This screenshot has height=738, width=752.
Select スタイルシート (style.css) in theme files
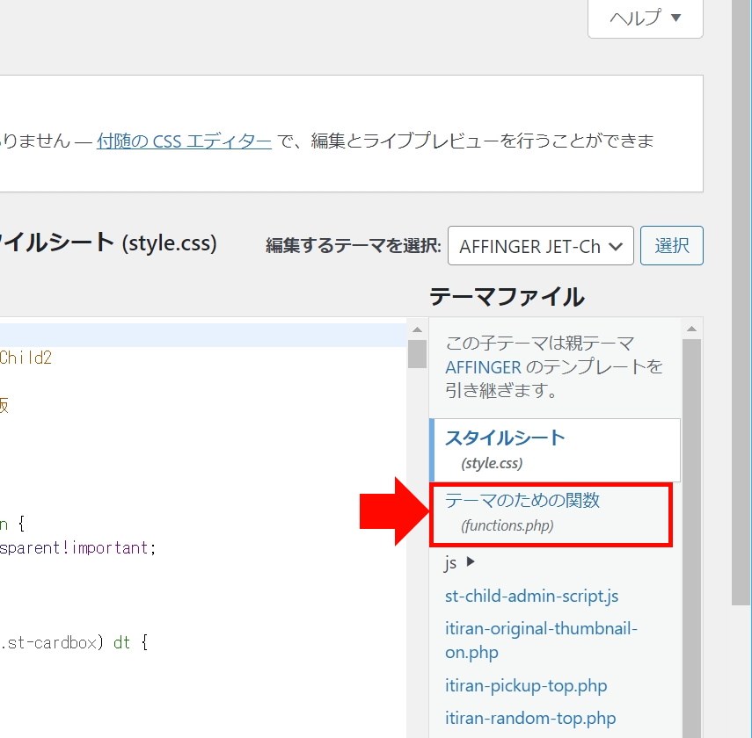point(505,438)
